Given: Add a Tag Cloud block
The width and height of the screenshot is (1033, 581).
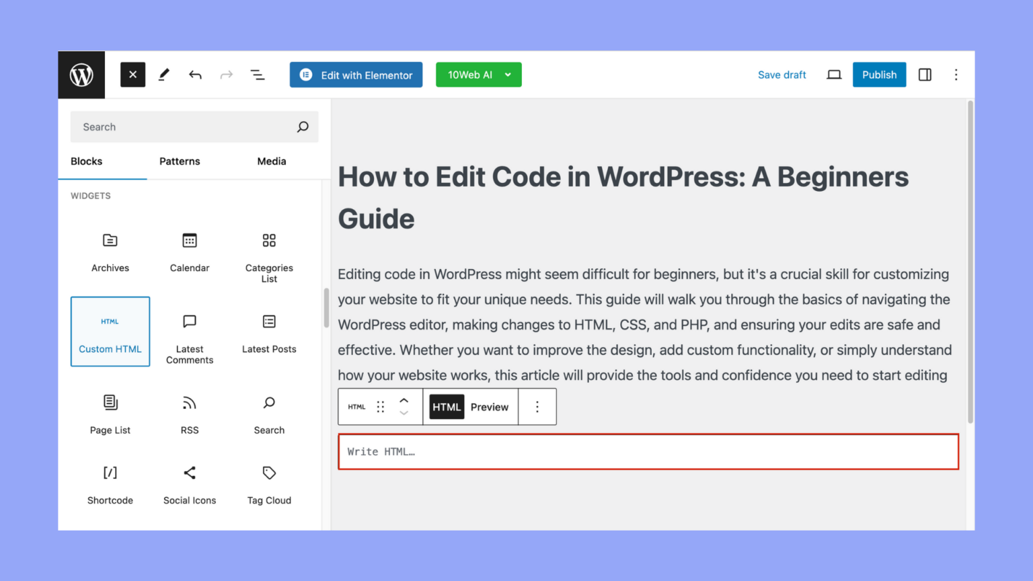Looking at the screenshot, I should 268,483.
